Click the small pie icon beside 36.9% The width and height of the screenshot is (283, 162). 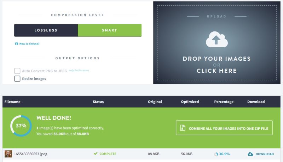click(216, 154)
